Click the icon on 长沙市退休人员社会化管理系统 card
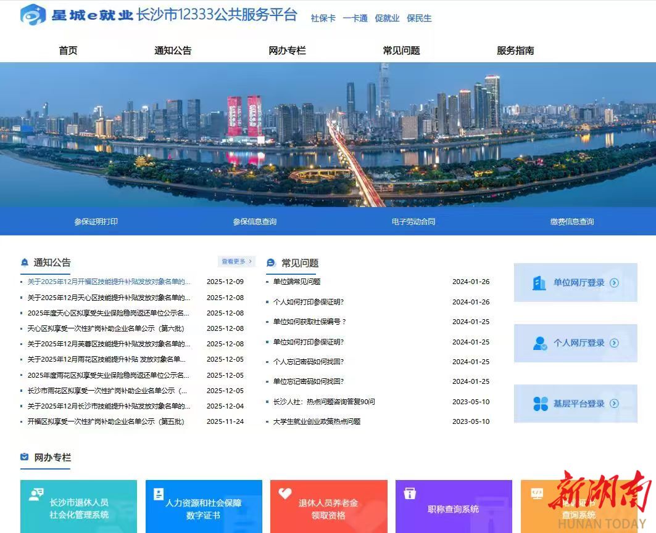 [36, 494]
